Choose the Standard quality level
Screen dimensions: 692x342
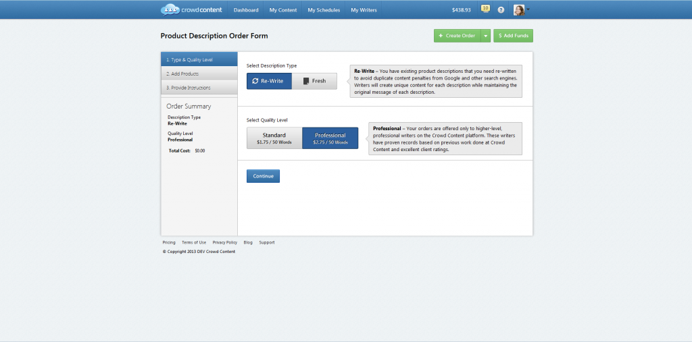pyautogui.click(x=274, y=138)
